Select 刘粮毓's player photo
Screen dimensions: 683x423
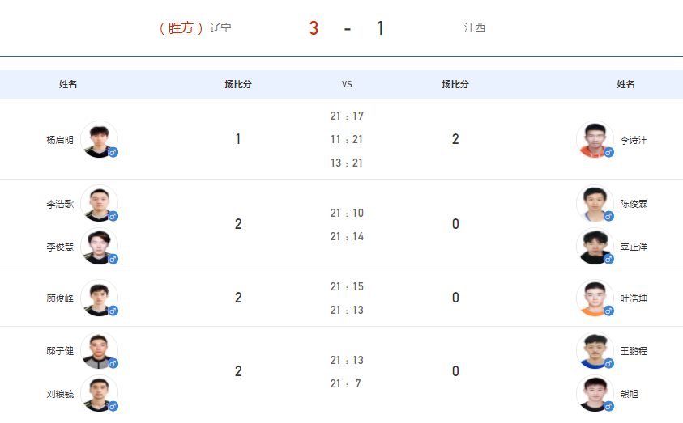(100, 393)
